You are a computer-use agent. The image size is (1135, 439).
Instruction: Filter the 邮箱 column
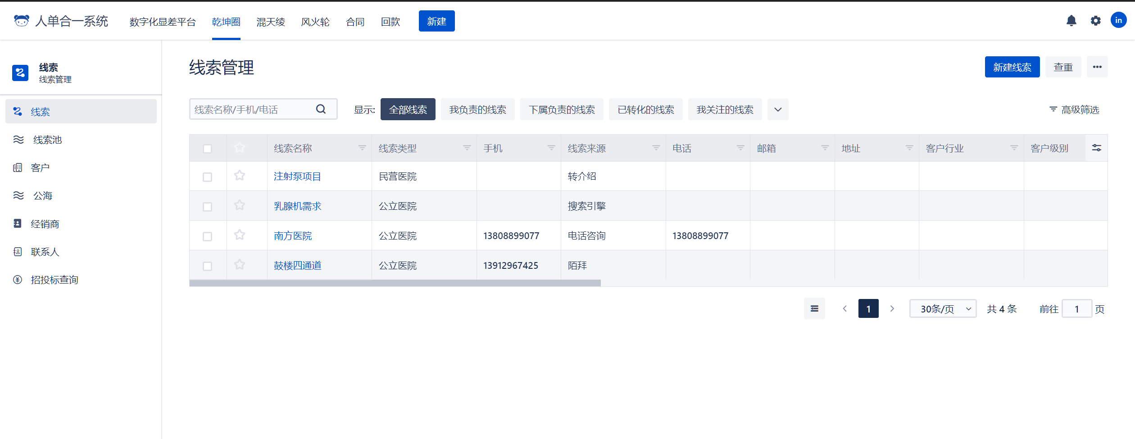coord(825,148)
